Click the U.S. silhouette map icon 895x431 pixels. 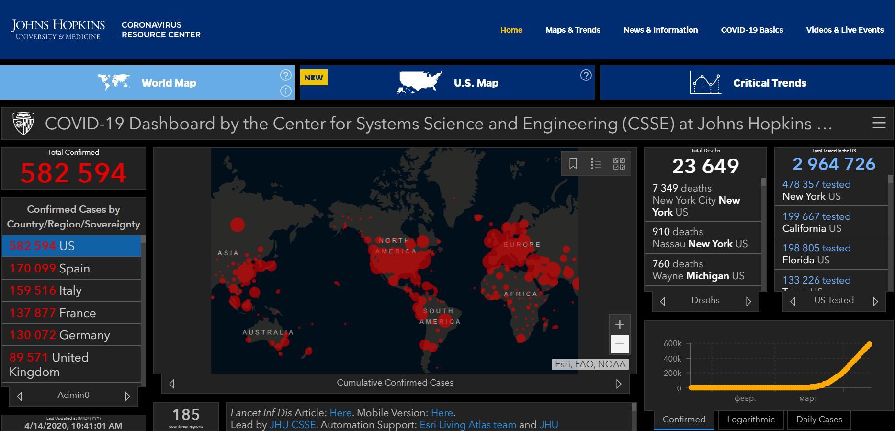coord(419,82)
